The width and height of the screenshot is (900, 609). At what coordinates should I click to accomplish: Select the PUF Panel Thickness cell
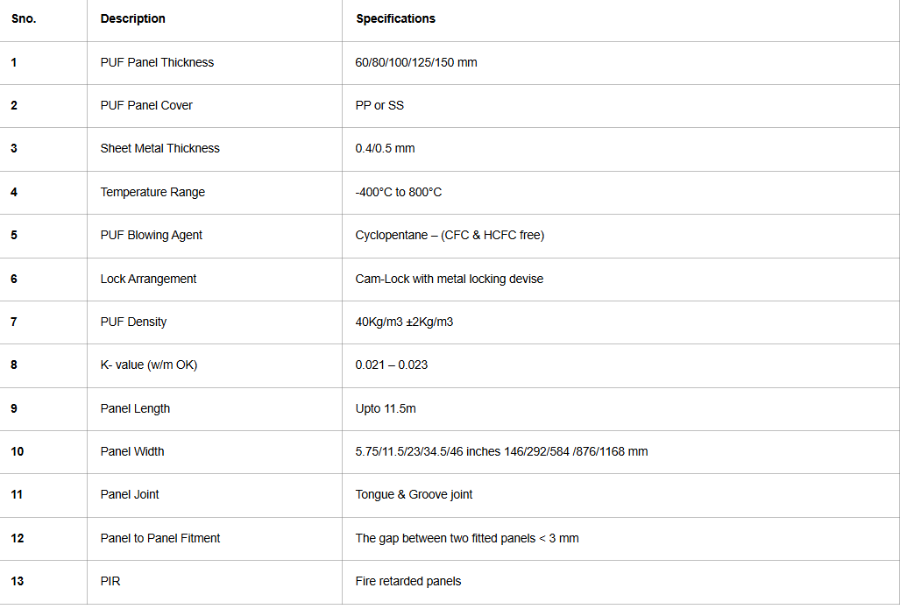click(x=157, y=62)
